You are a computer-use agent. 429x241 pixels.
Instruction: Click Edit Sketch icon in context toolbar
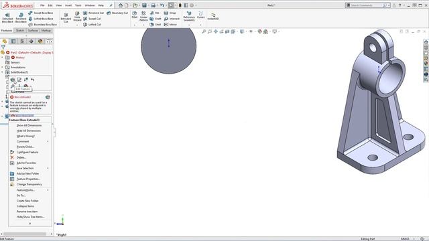[x=19, y=80]
